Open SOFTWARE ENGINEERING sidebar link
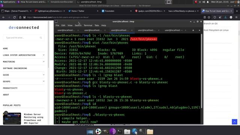 click(x=15, y=68)
